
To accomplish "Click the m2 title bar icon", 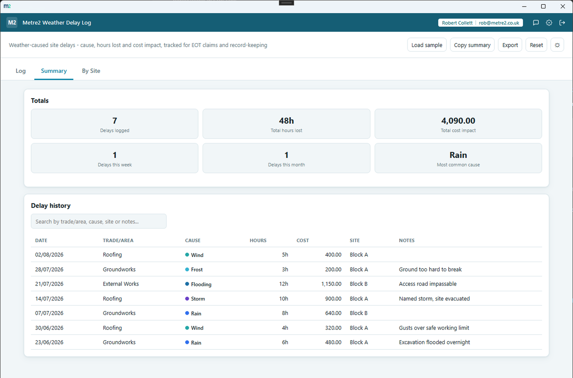I will point(7,6).
